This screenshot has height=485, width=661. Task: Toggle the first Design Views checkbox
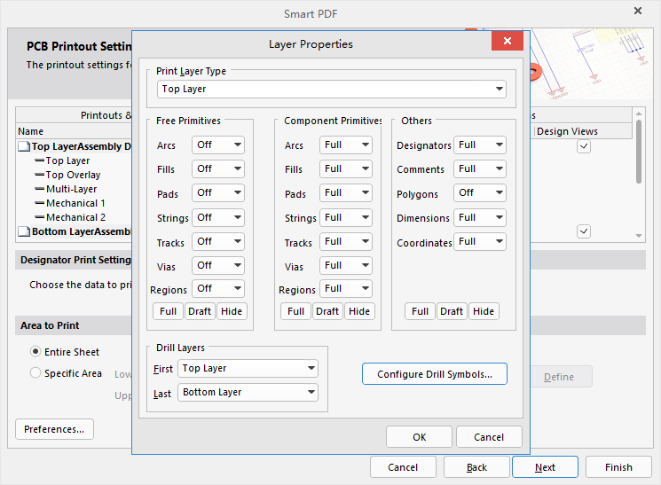coord(584,146)
